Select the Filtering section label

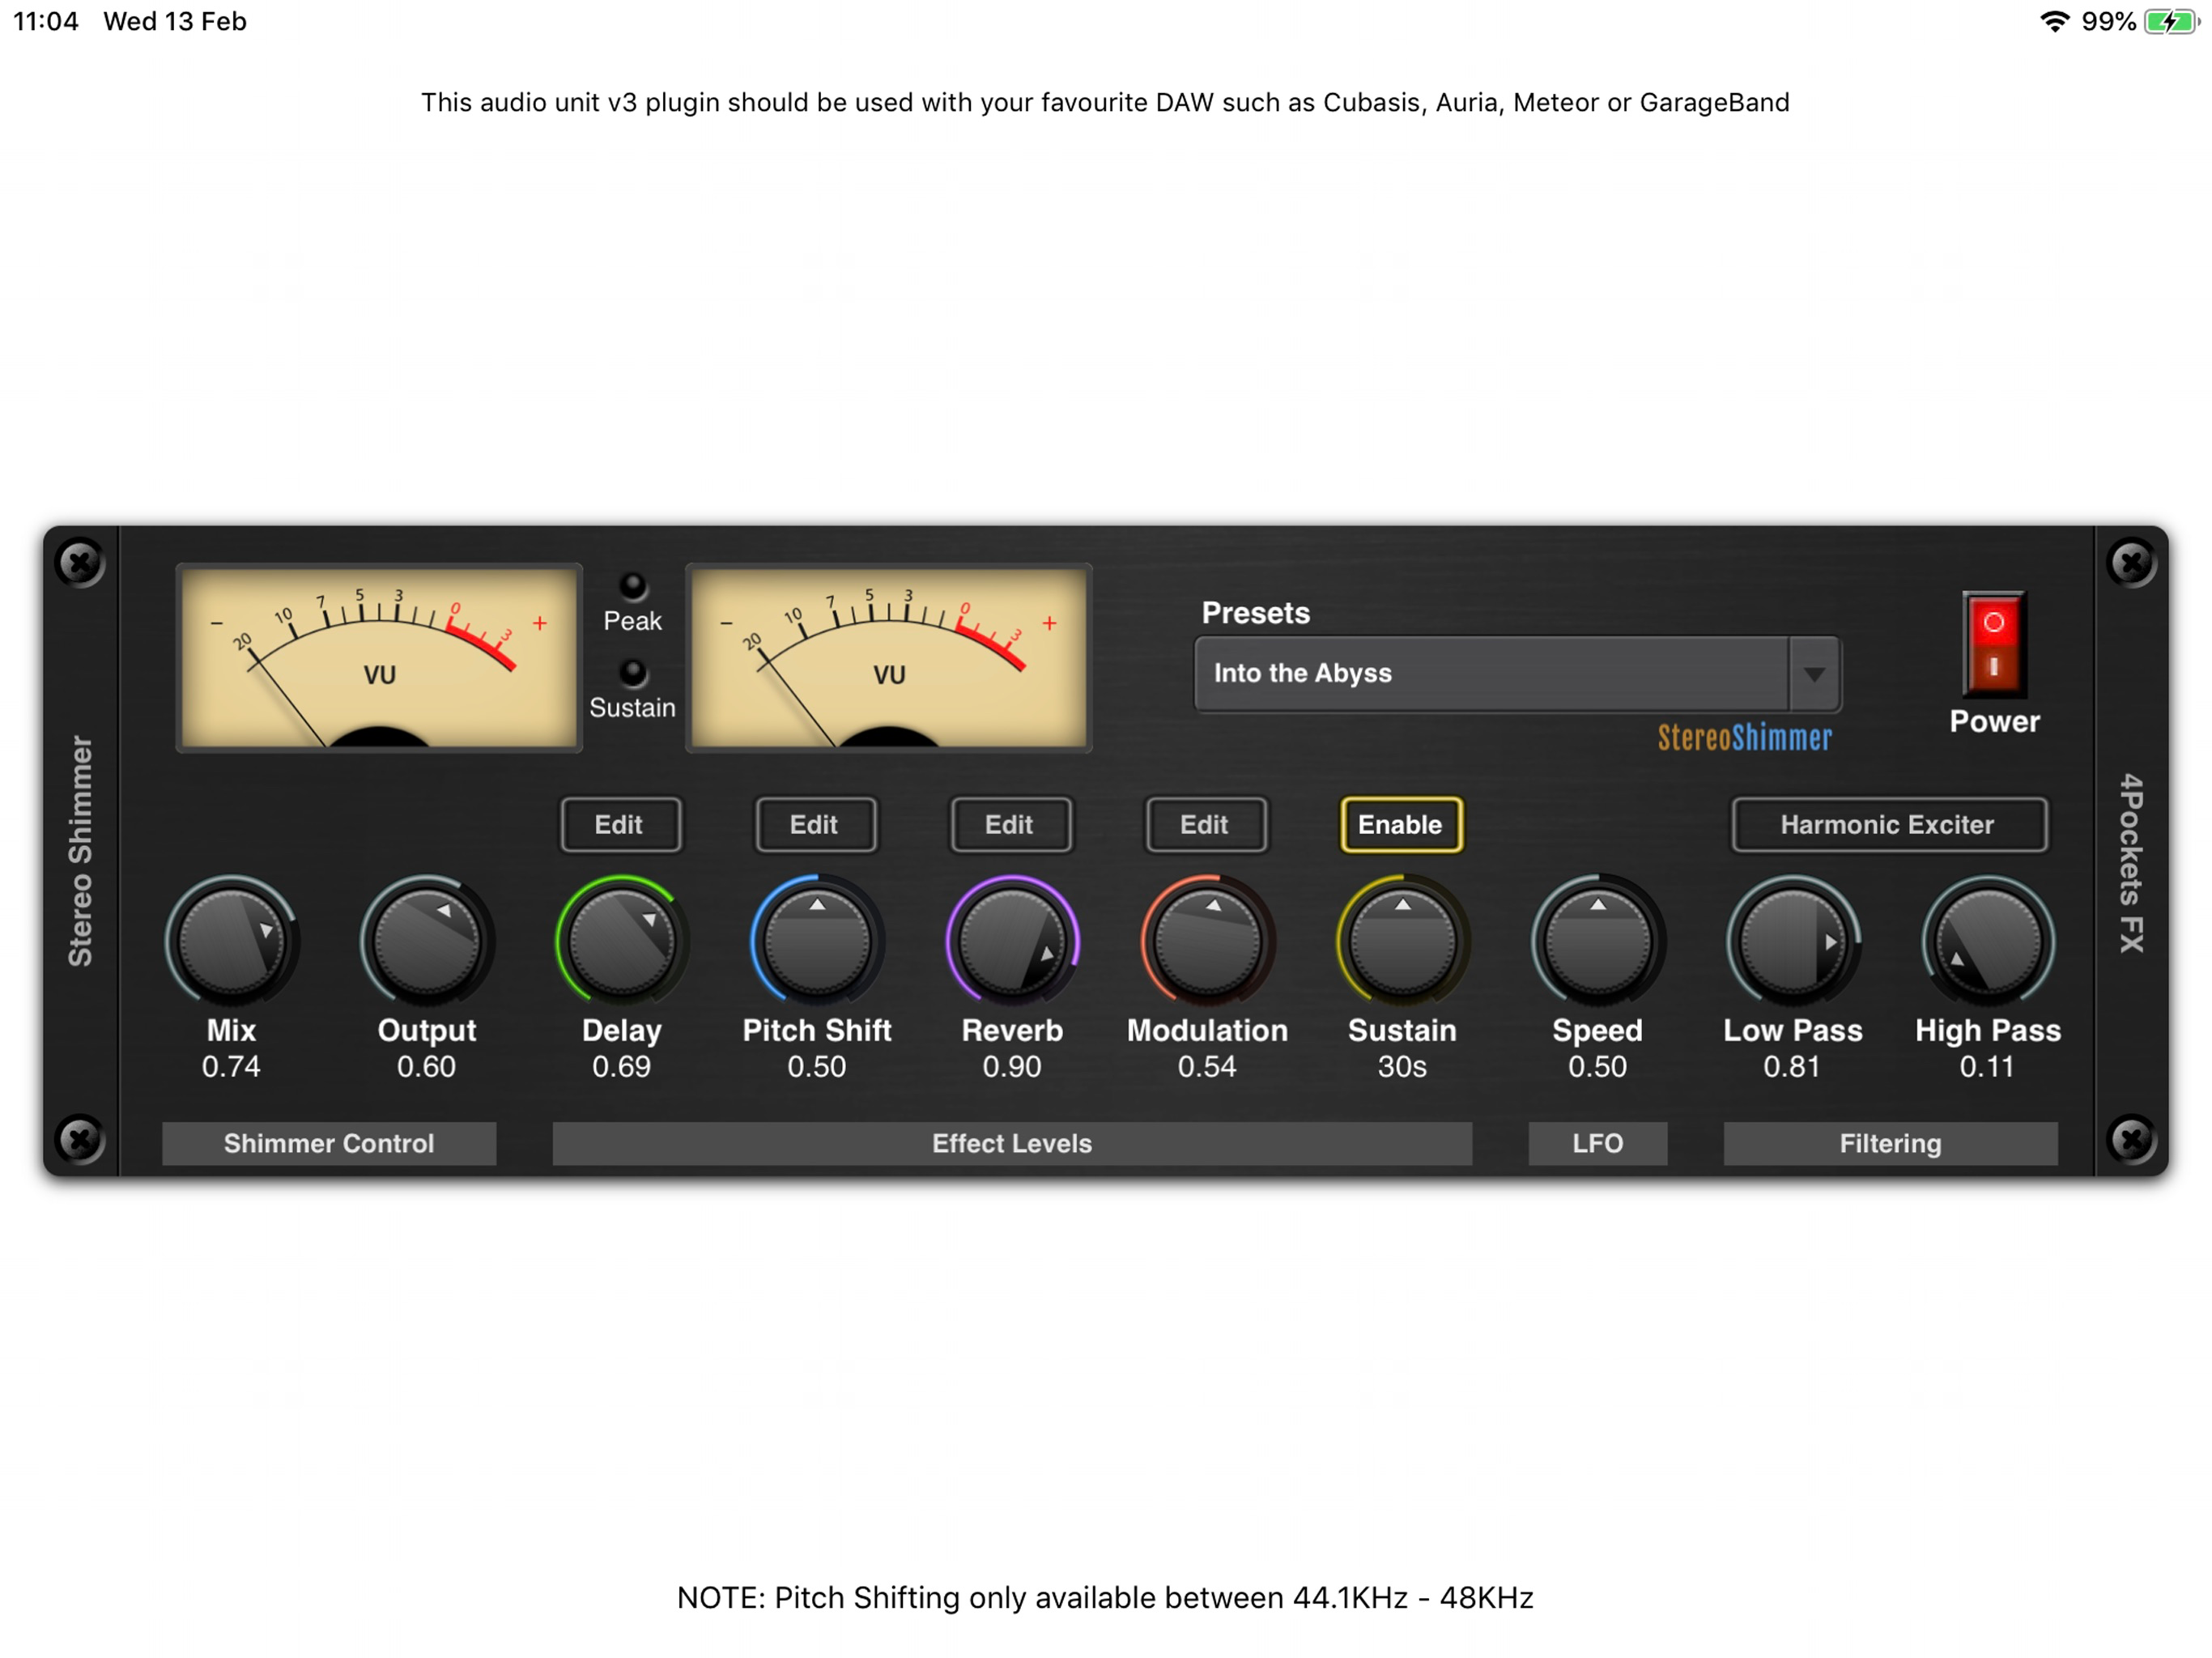[x=1888, y=1143]
